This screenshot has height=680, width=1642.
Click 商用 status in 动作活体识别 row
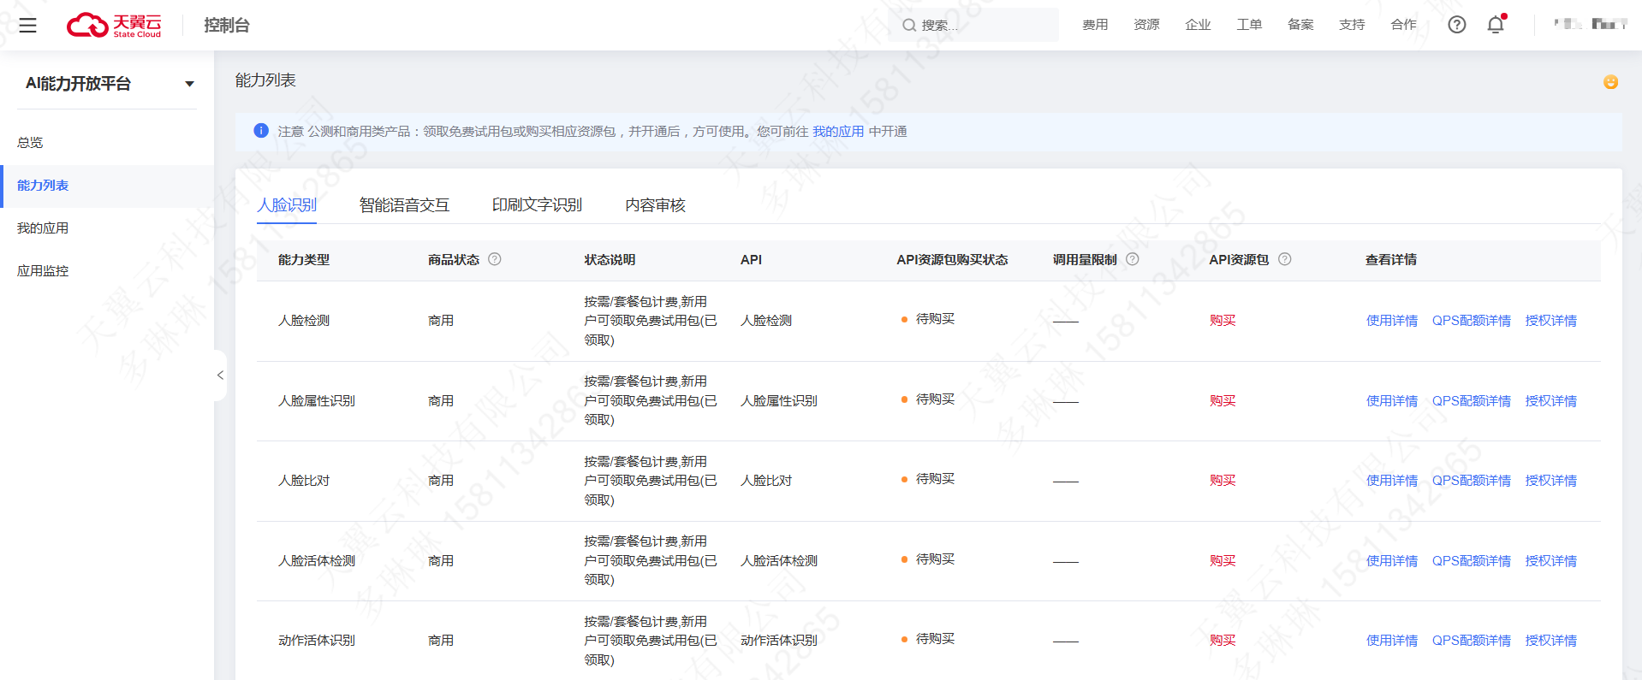[x=441, y=641]
